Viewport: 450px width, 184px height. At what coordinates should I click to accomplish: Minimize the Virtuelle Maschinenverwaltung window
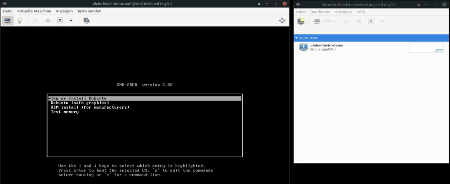click(427, 4)
